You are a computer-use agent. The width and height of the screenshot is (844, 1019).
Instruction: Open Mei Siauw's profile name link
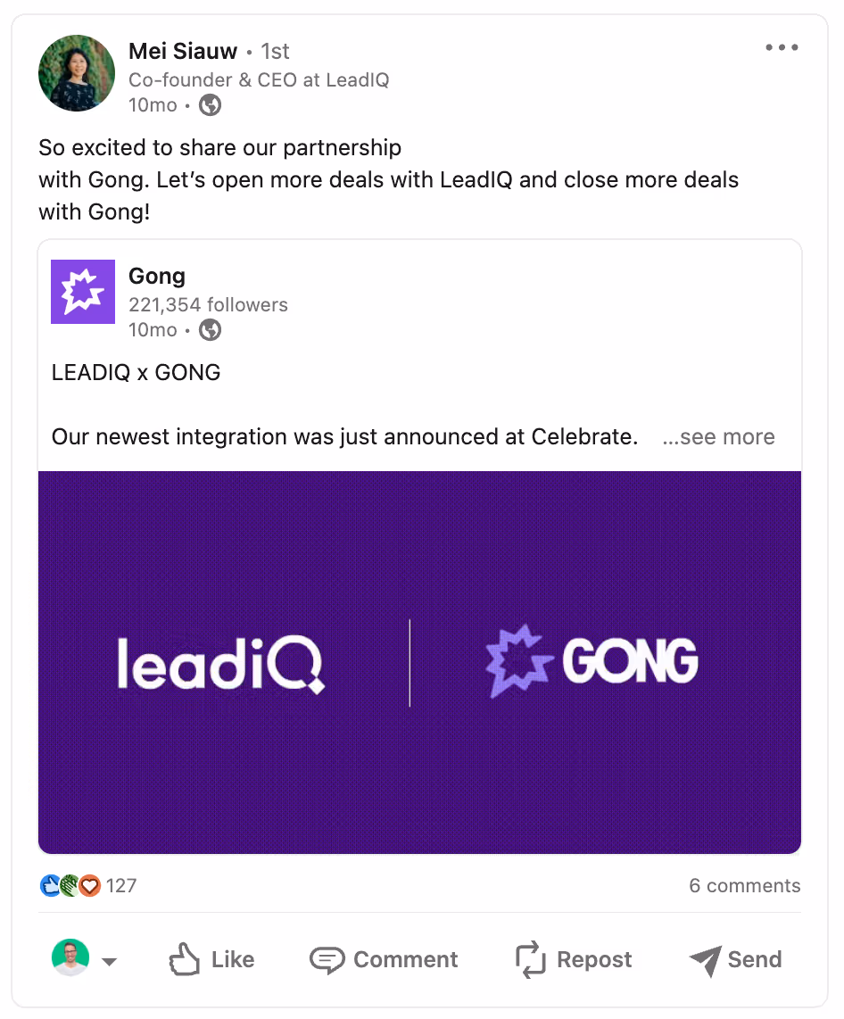183,52
